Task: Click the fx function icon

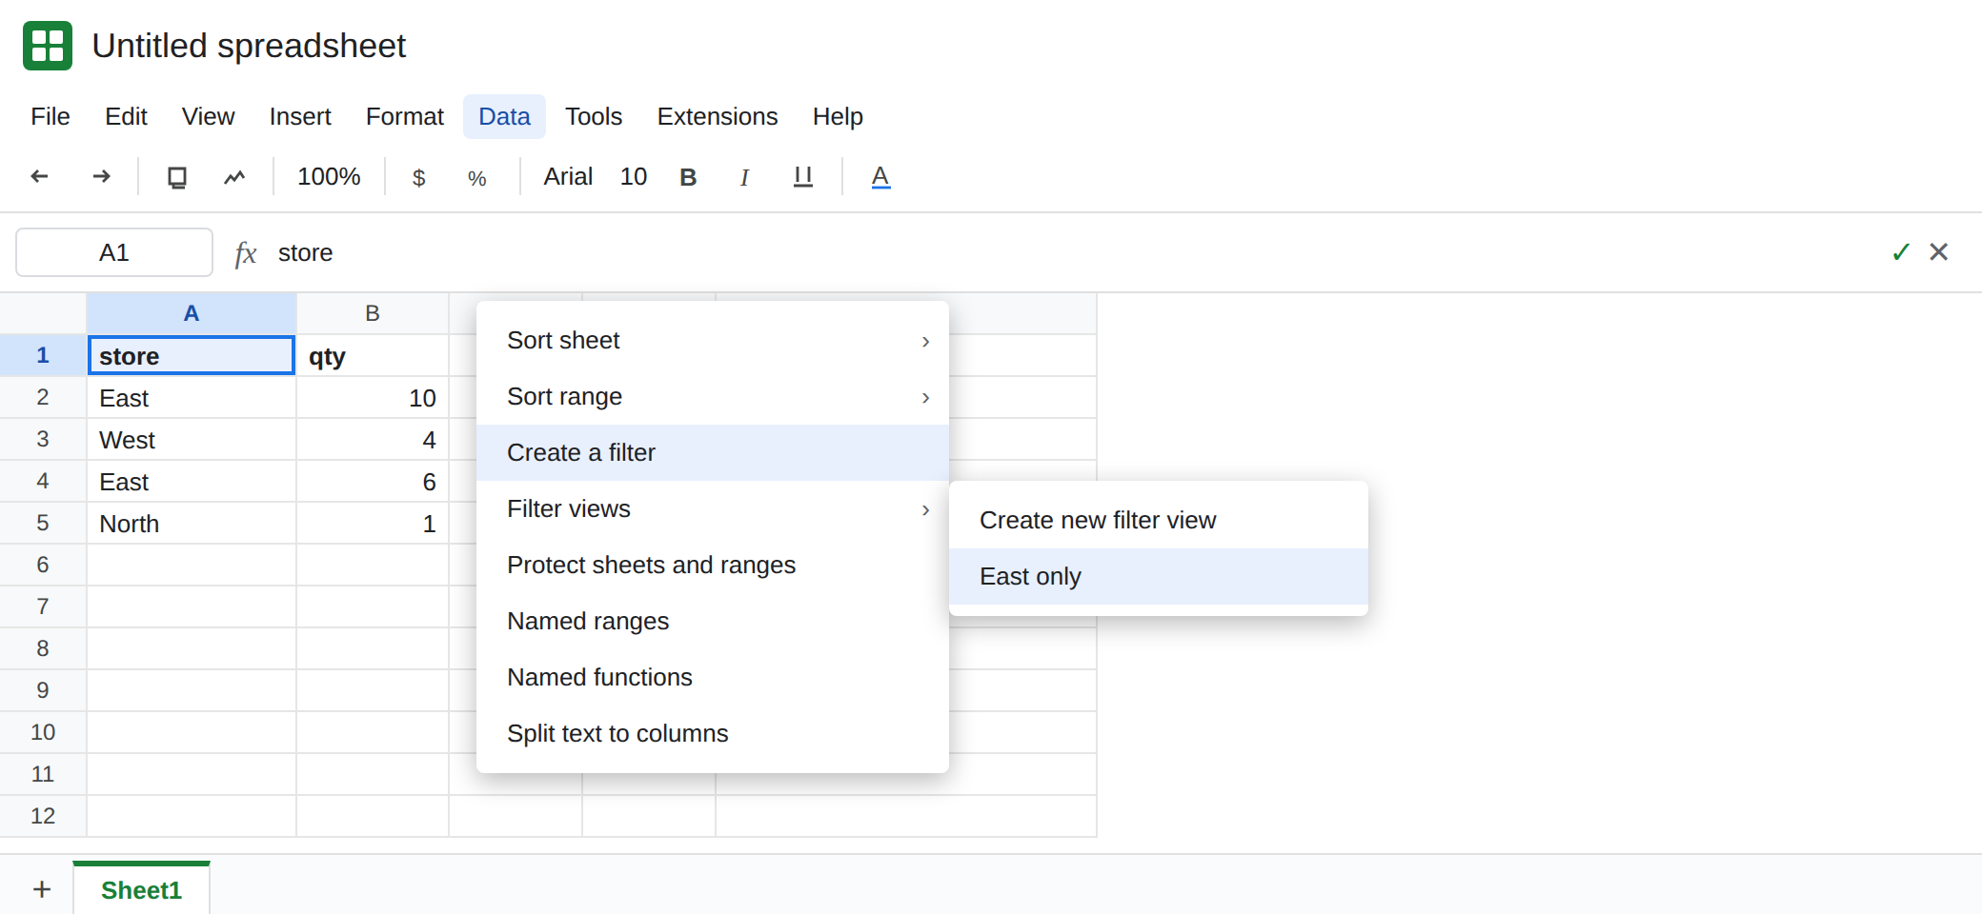Action: click(245, 253)
